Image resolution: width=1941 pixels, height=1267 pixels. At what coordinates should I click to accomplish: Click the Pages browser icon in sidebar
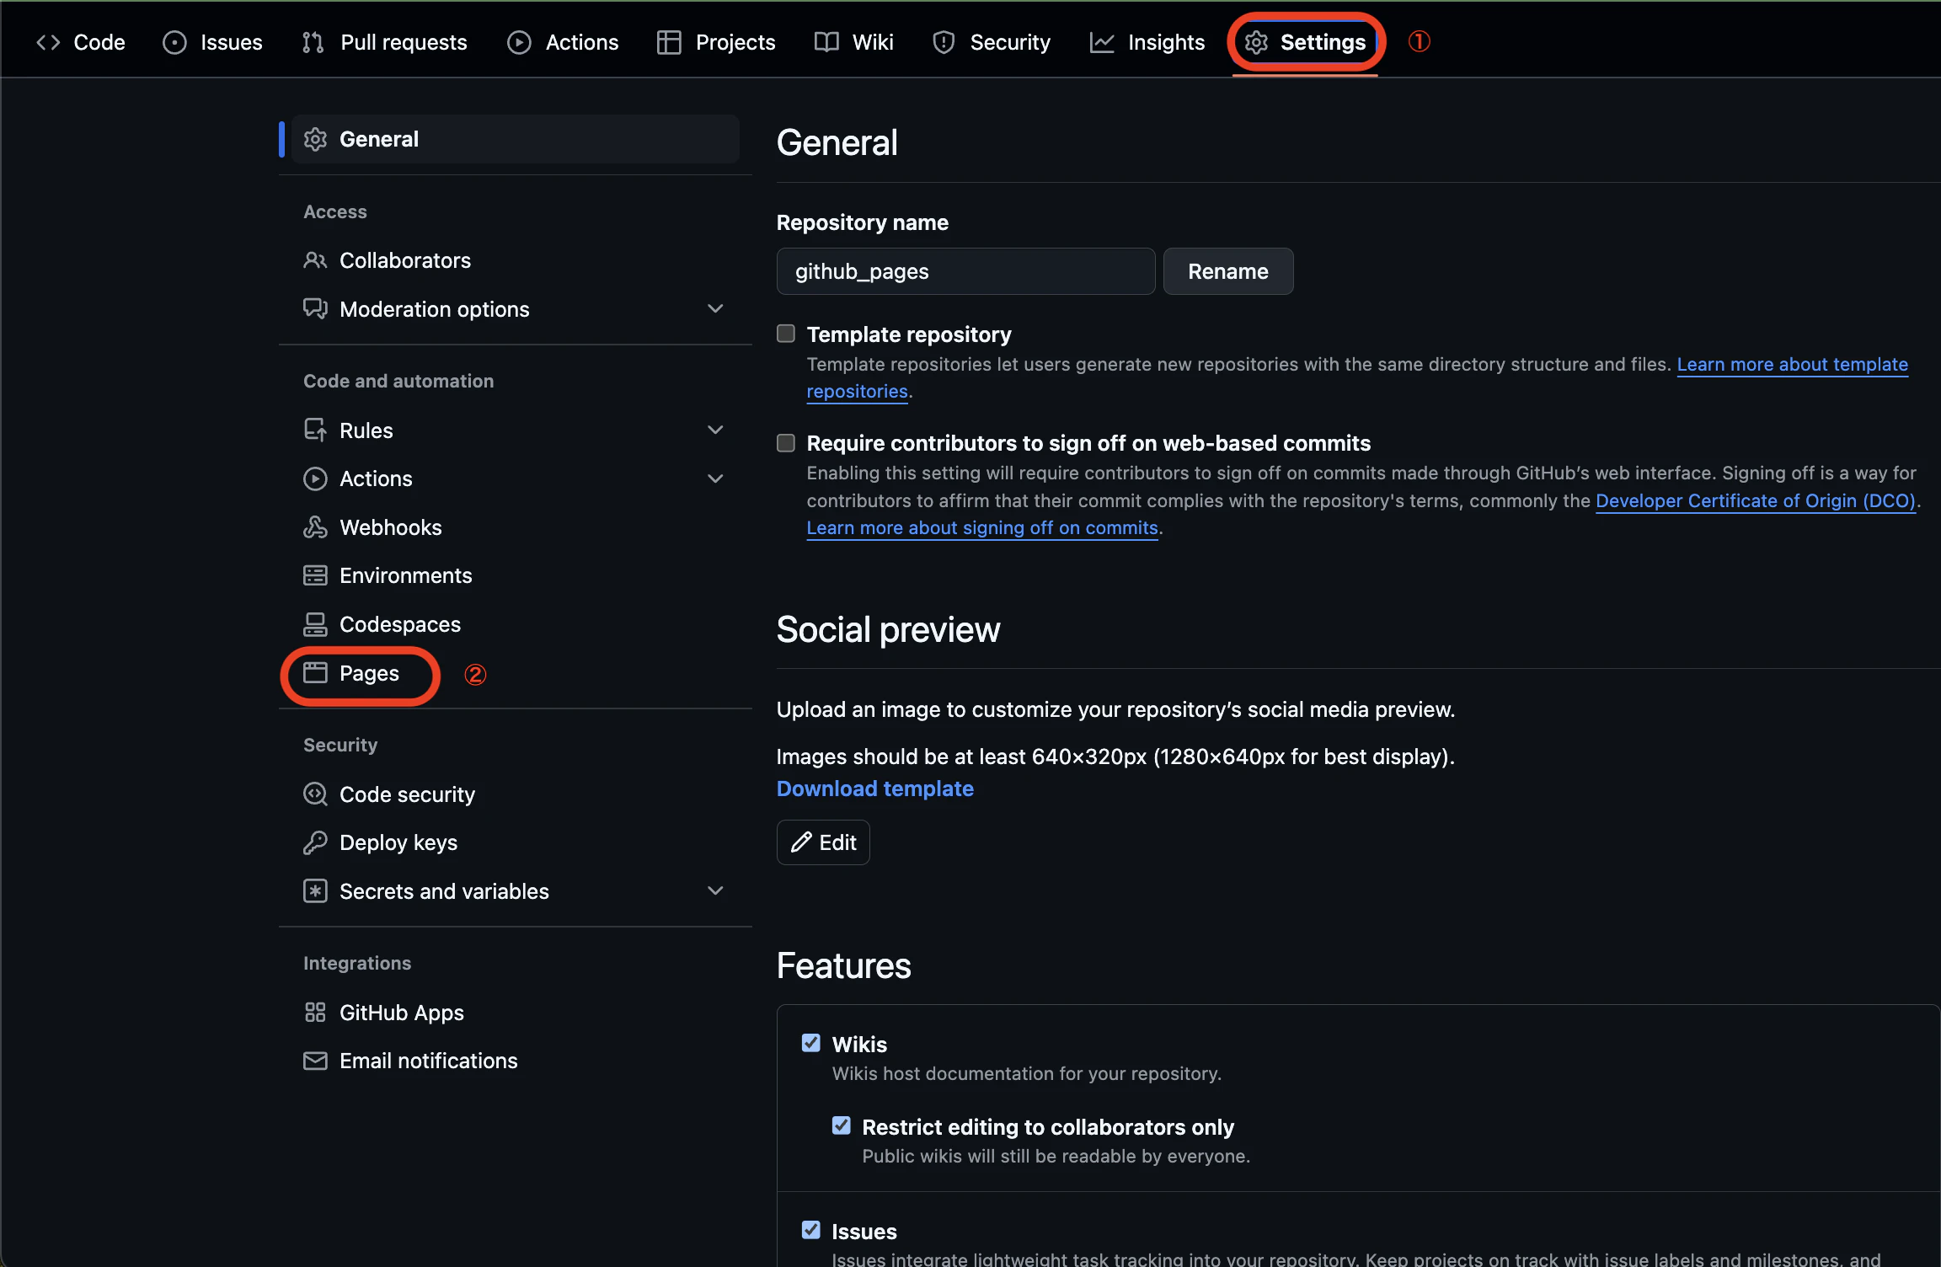click(315, 673)
